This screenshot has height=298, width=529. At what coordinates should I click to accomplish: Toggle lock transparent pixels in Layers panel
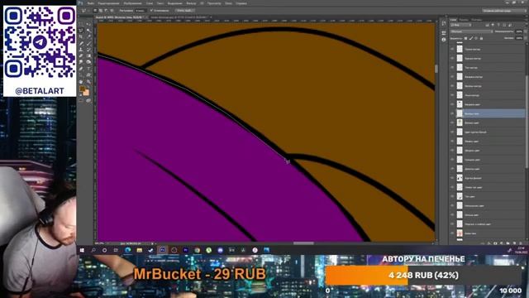(465, 38)
